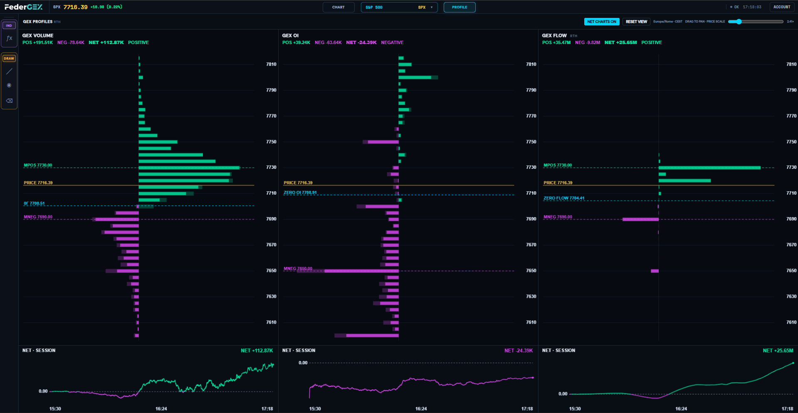This screenshot has width=798, height=413.
Task: Switch to the PROFILE tab
Action: (460, 7)
